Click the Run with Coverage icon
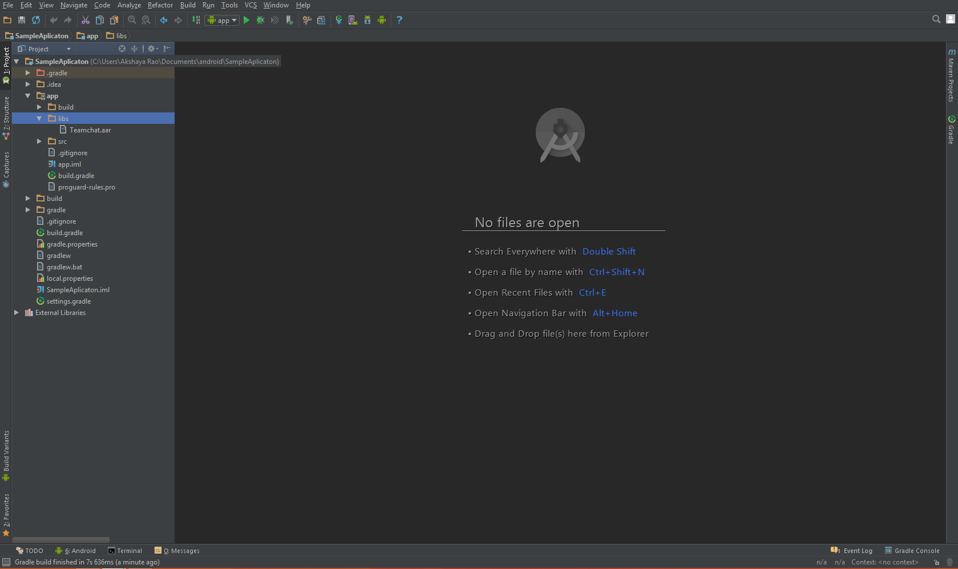958x569 pixels. tap(275, 20)
